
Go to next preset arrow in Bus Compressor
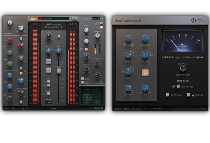click(x=170, y=109)
